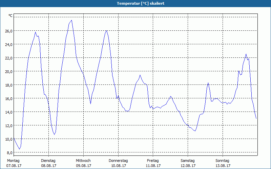Click the 16,0 axis label
This screenshot has height=169, width=271.
9,99
